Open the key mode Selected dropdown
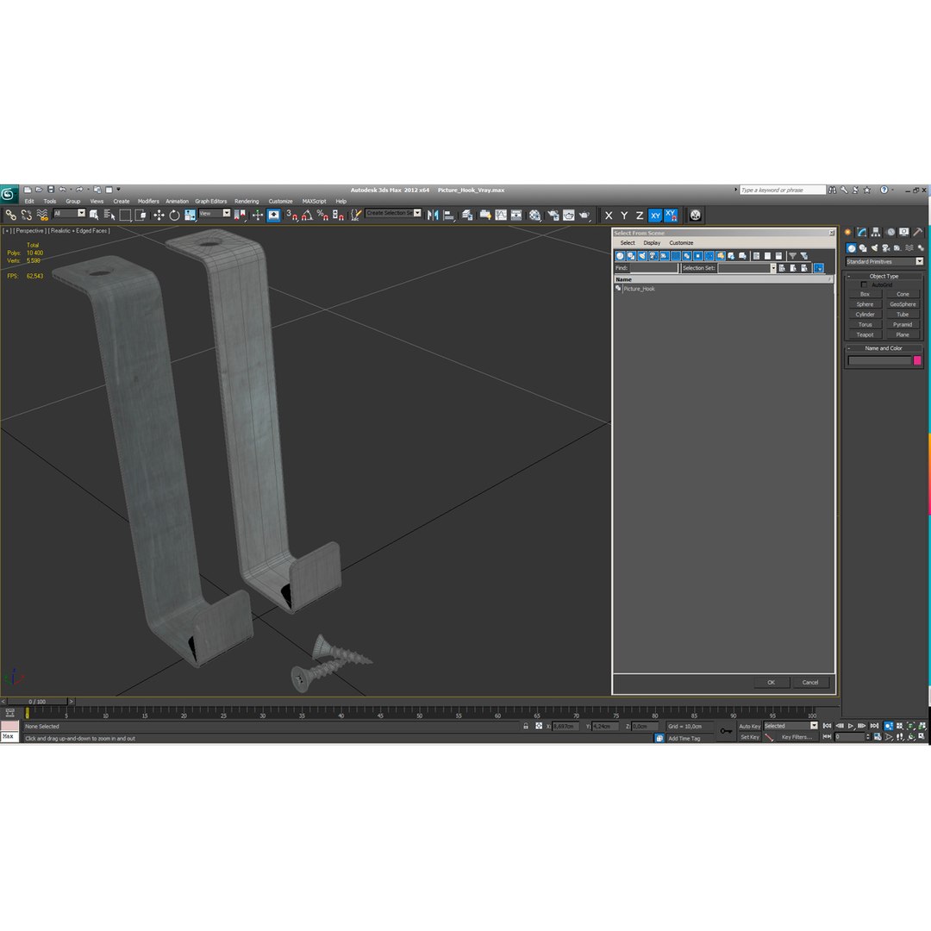 (790, 726)
